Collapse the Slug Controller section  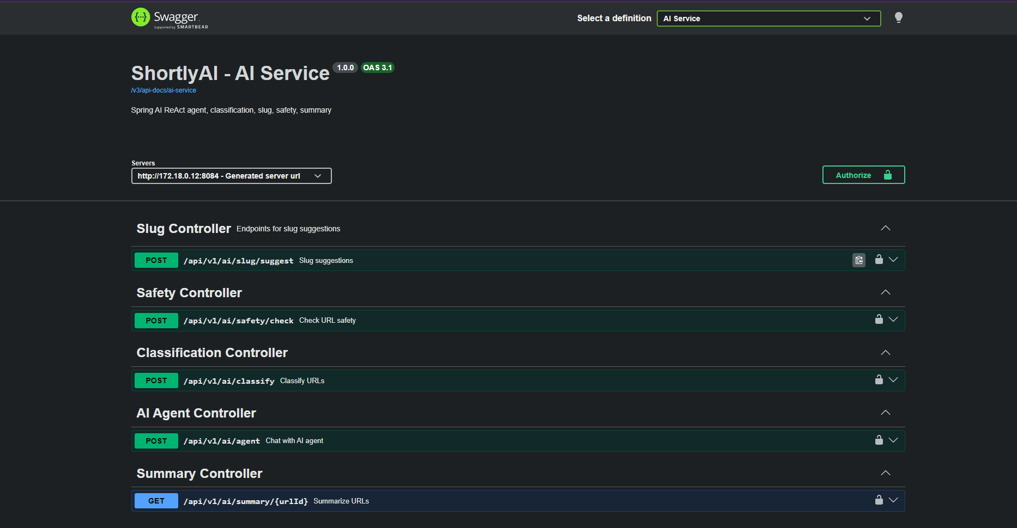coord(886,228)
